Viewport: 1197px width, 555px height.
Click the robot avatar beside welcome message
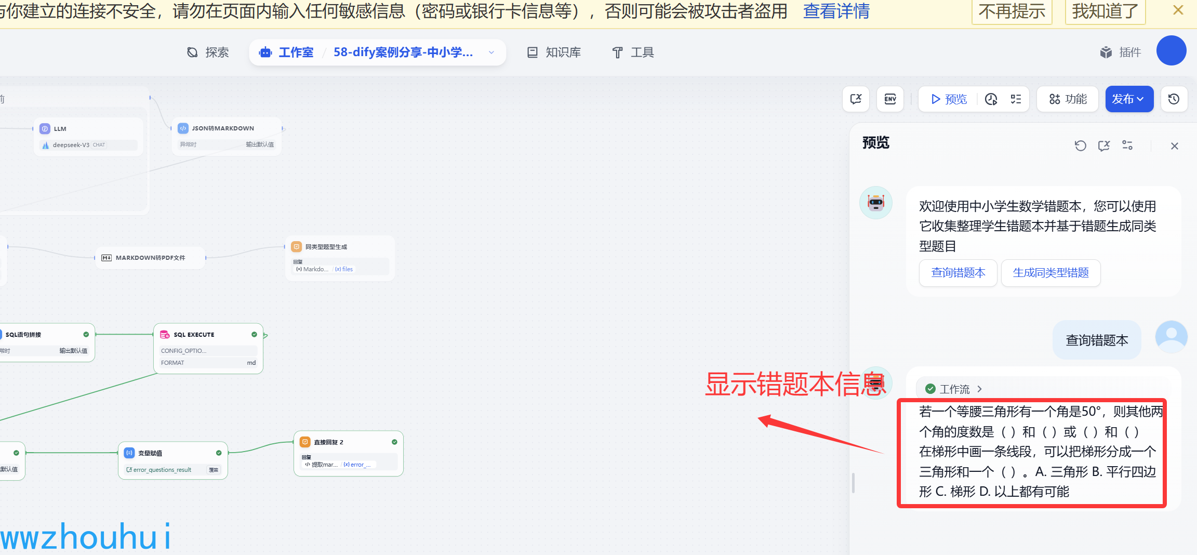pyautogui.click(x=875, y=203)
